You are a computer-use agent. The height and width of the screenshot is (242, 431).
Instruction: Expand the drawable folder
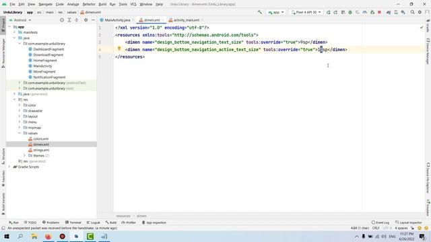coord(20,111)
